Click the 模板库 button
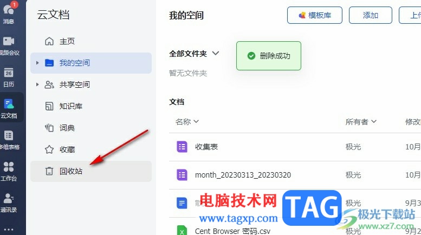 (315, 15)
